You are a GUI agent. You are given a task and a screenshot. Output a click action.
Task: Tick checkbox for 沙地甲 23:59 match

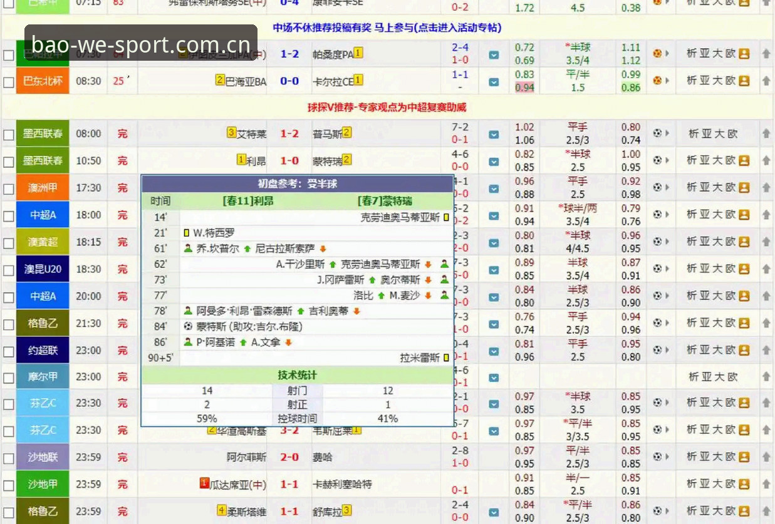[8, 485]
